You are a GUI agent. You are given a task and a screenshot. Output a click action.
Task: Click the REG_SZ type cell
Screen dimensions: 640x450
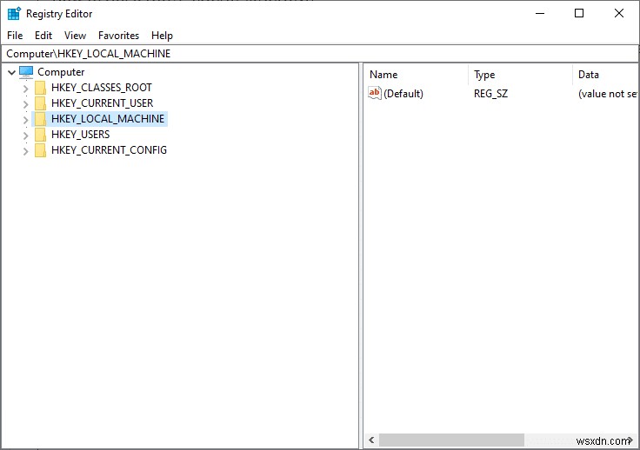pos(490,94)
